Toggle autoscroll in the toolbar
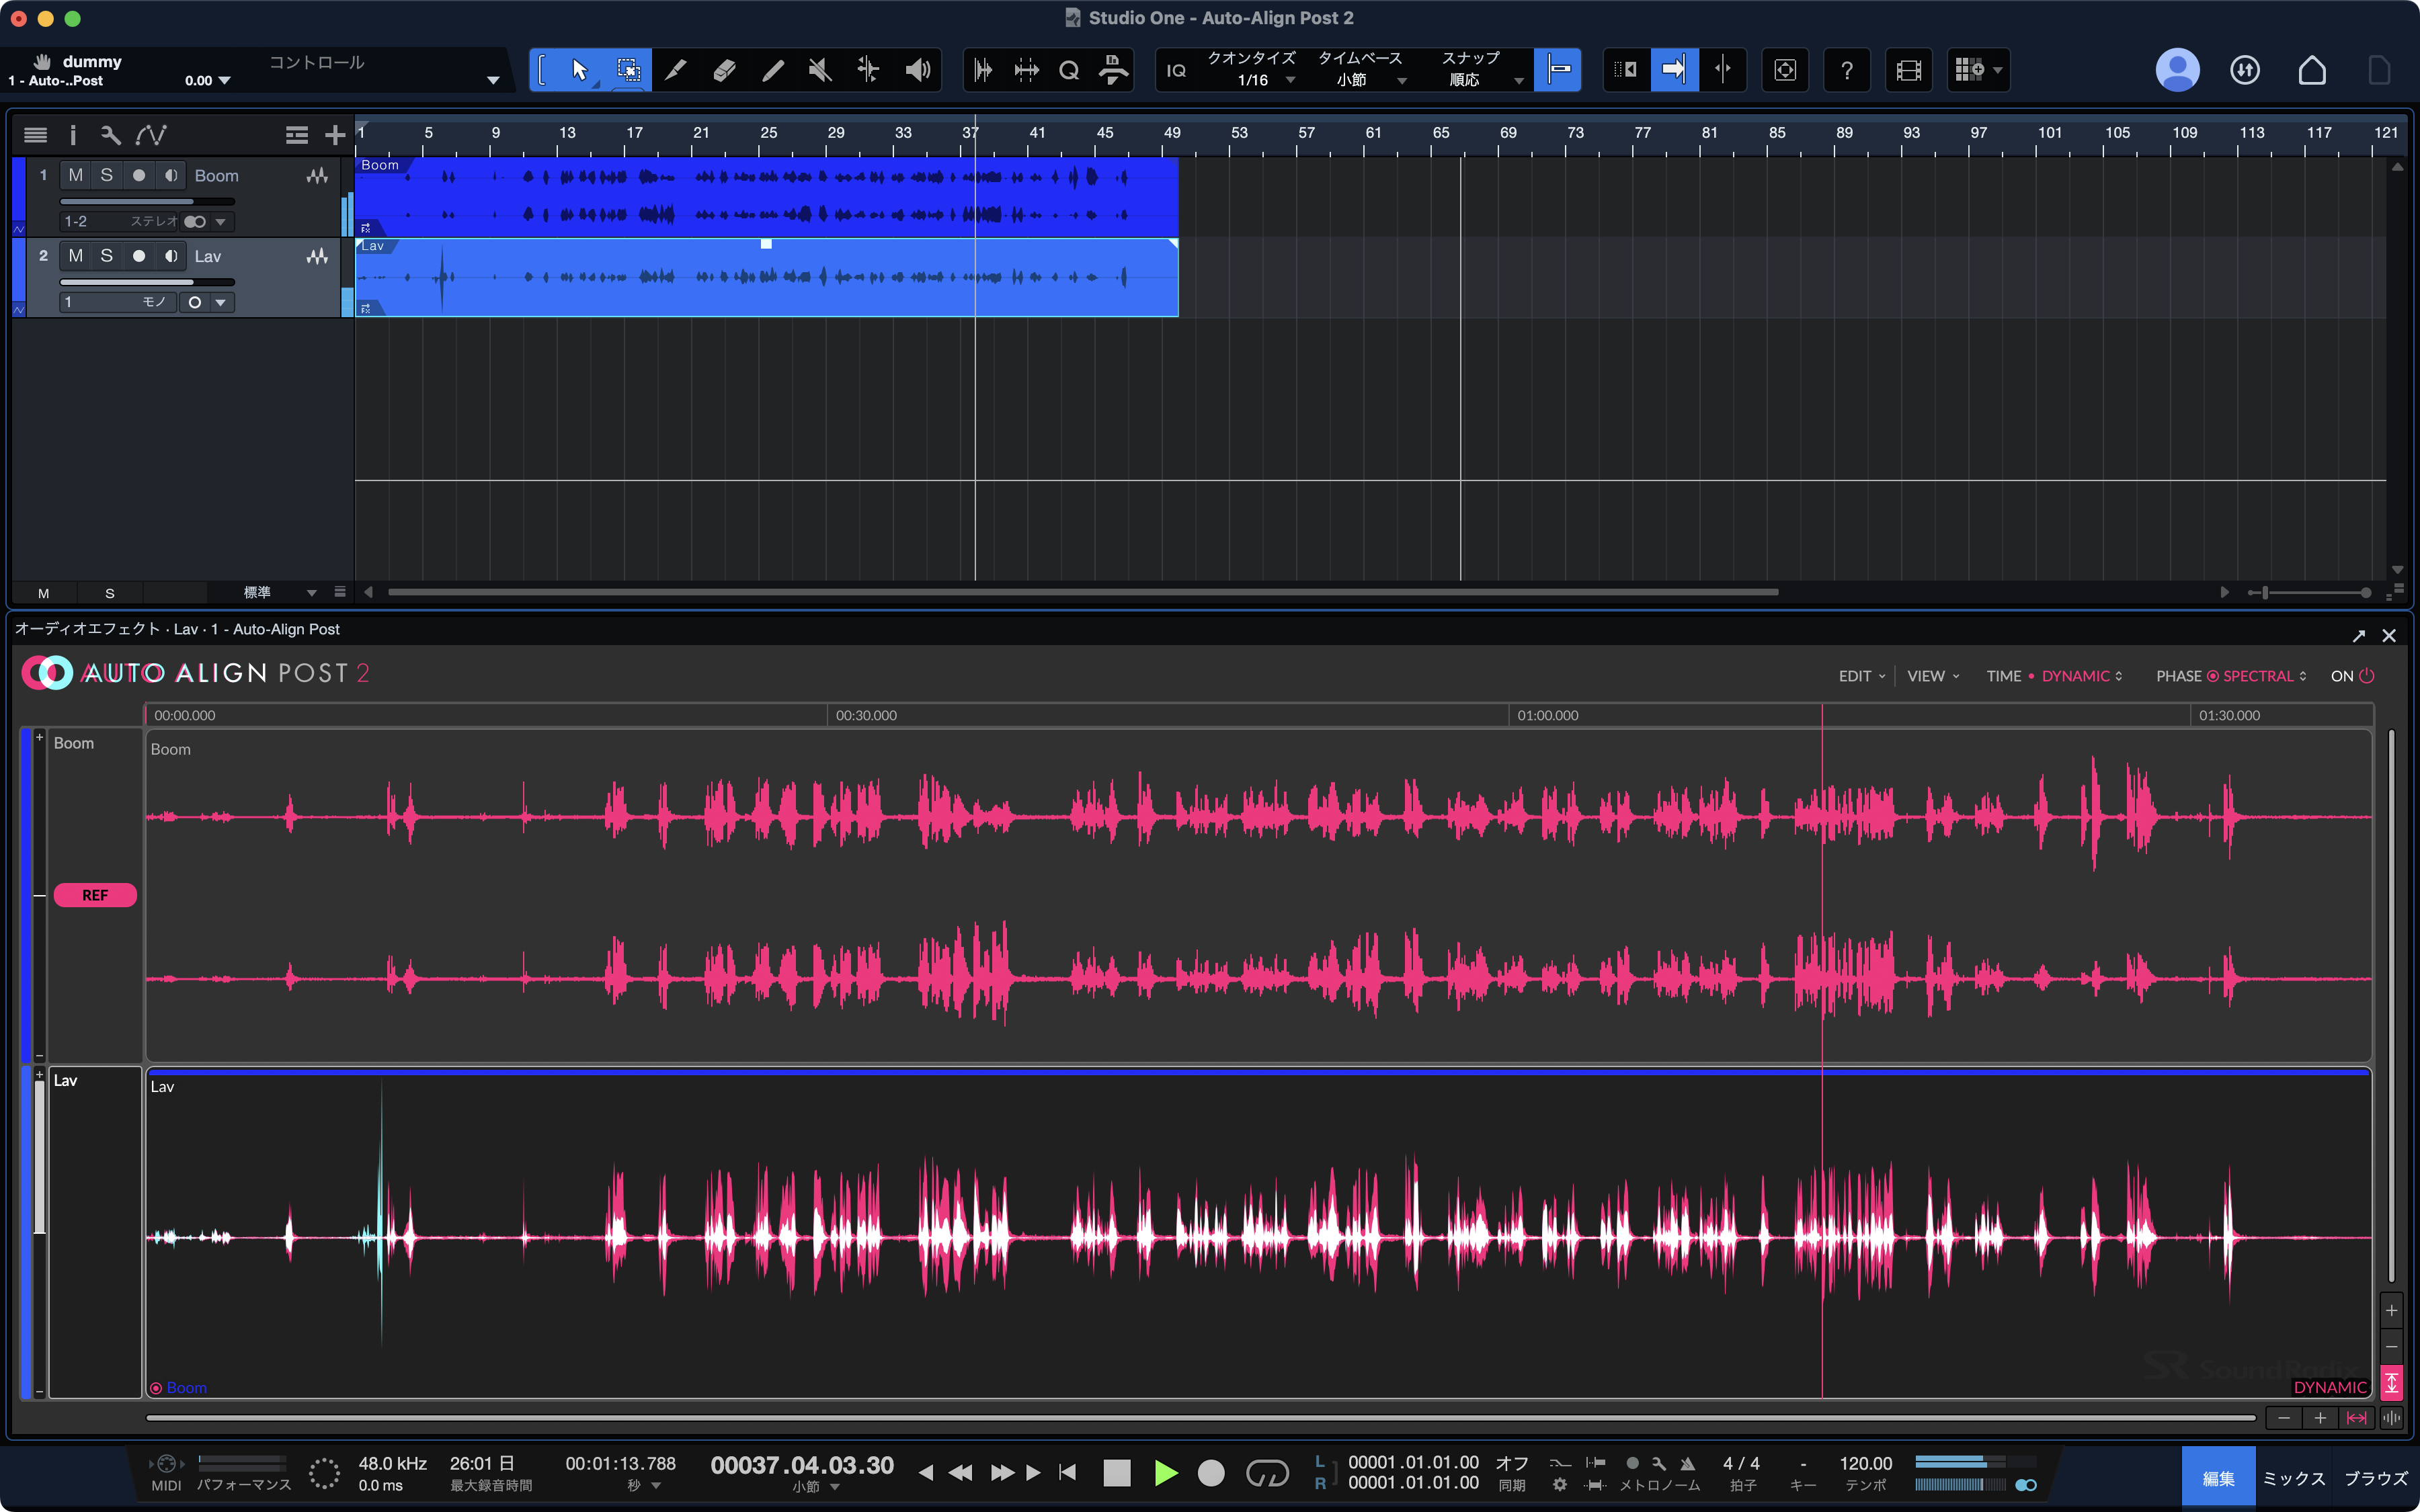 (1674, 70)
